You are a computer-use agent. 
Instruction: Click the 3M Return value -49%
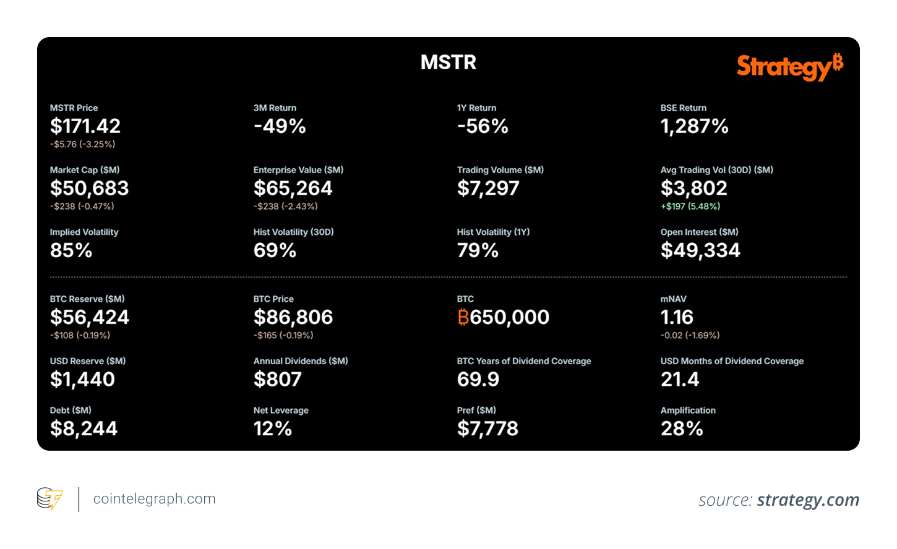click(280, 126)
